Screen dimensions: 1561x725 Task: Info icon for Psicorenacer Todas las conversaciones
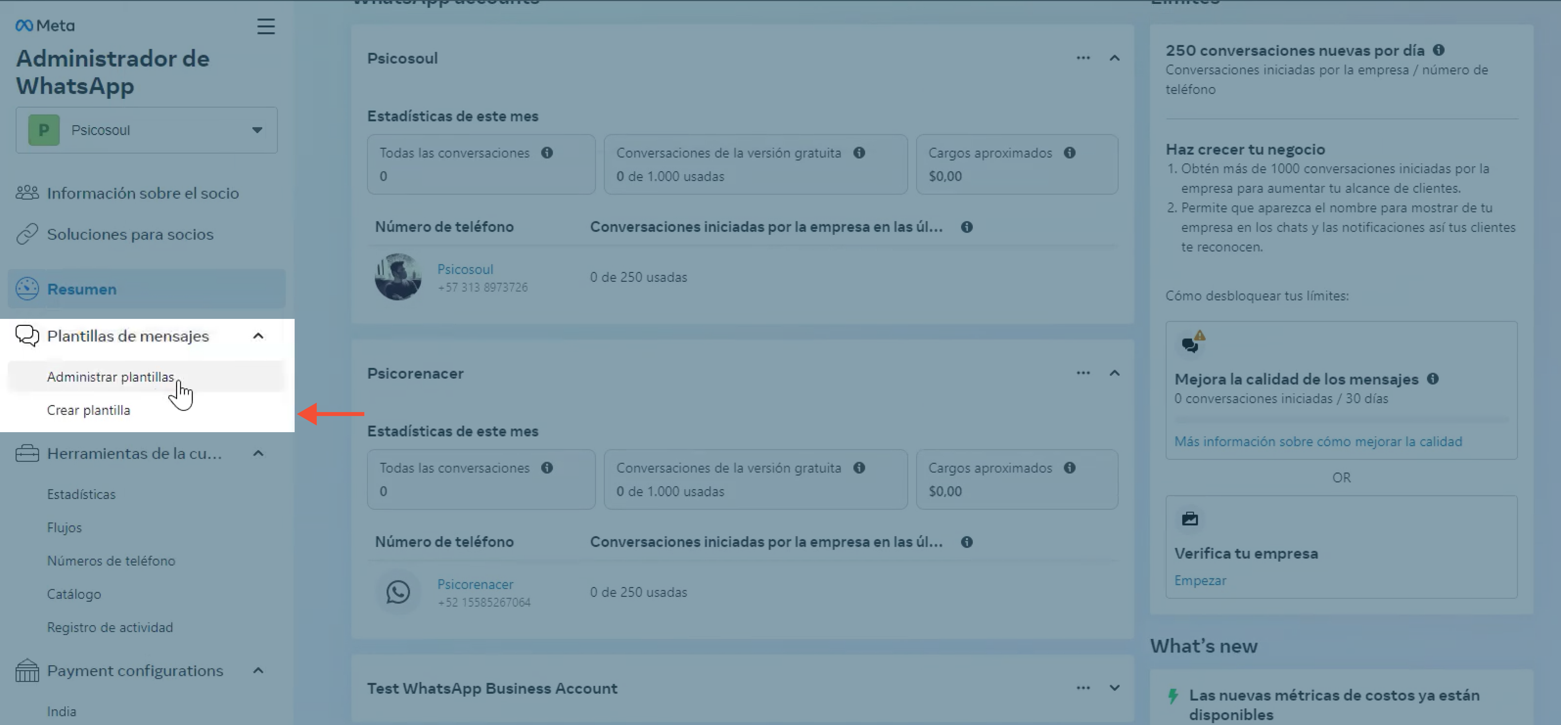coord(547,468)
